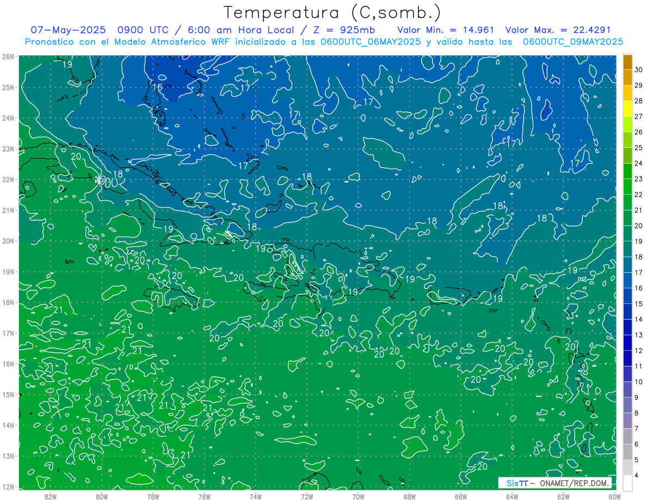The width and height of the screenshot is (653, 504).
Task: Click the "30" label on the color scale
Action: click(639, 70)
